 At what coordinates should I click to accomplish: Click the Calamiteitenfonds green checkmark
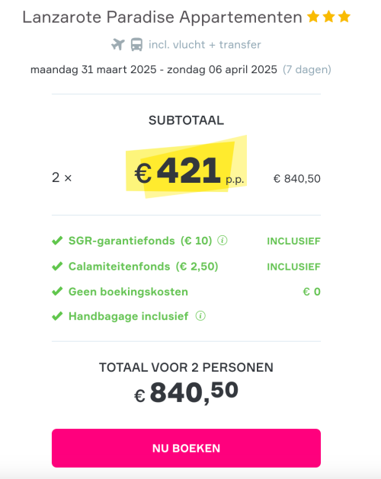point(57,267)
